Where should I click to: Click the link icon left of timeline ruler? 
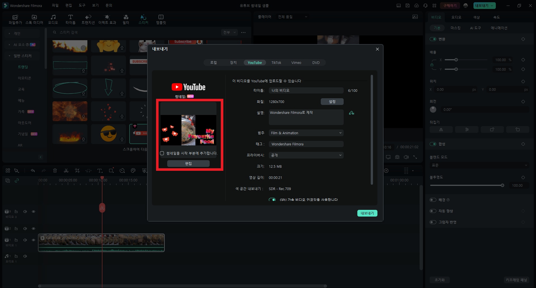(x=17, y=181)
